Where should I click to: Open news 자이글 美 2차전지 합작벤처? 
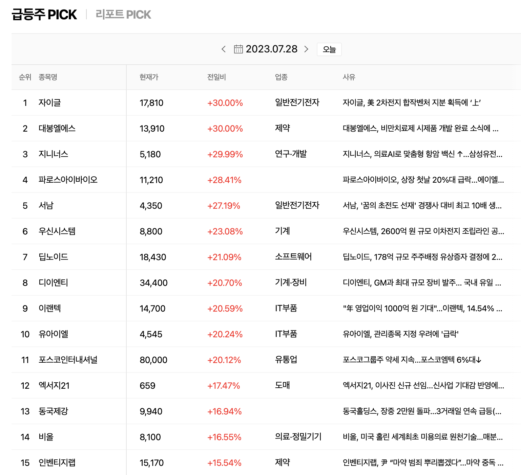click(412, 103)
